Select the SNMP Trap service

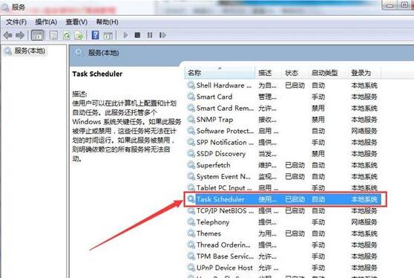(283, 120)
